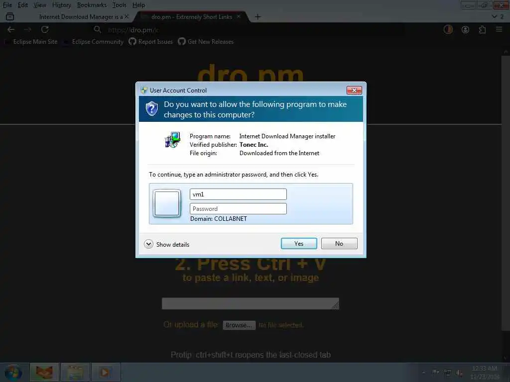Screen dimensions: 510x382
Task: Click the orange circular toolbar icon
Action: (448, 29)
